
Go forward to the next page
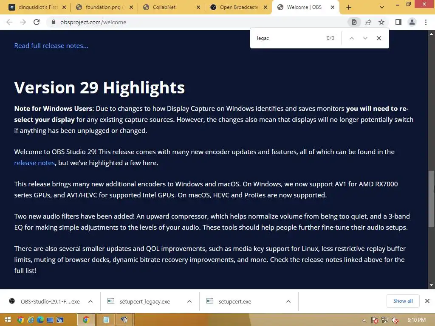click(23, 22)
